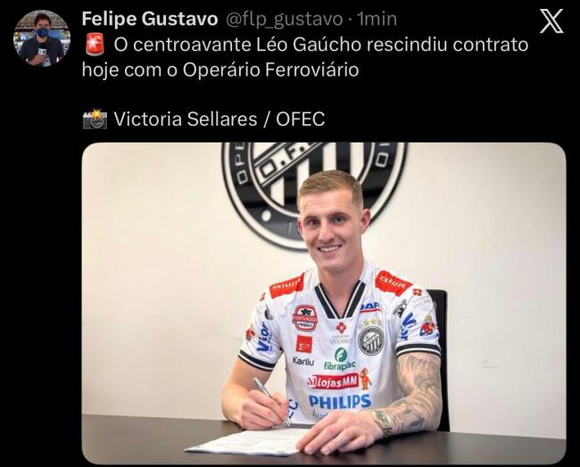Click the red Fontanosa badge on jersey
The width and height of the screenshot is (580, 467).
(305, 318)
